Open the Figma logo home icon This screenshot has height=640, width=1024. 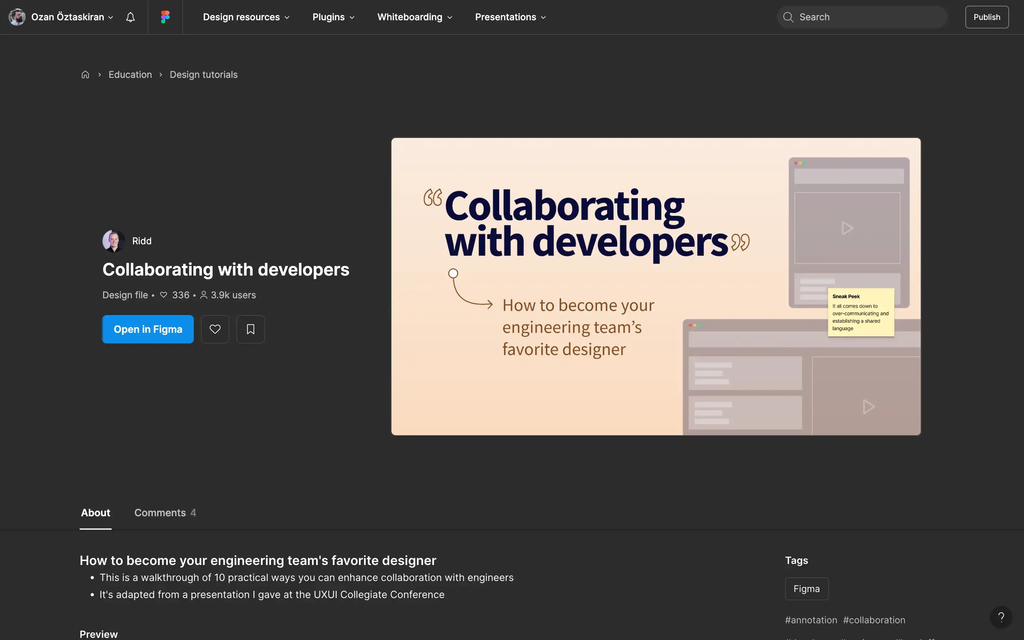point(165,17)
